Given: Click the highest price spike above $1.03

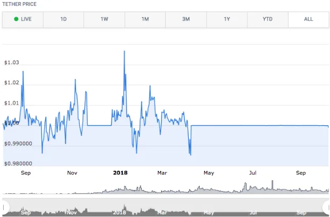Looking at the screenshot, I should pyautogui.click(x=124, y=51).
